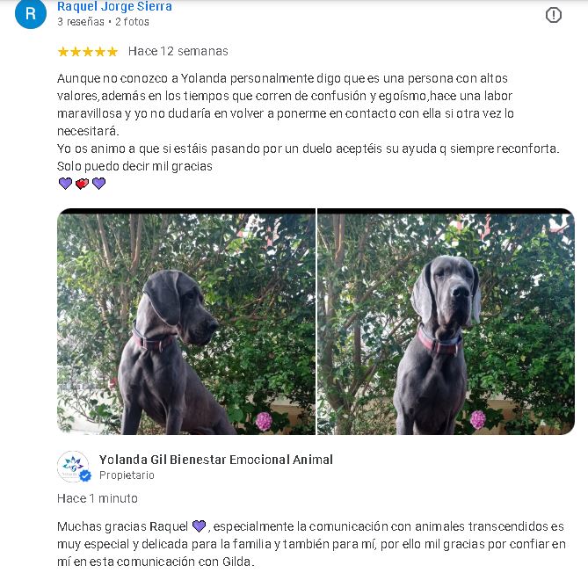Click the five-star rating of the review
588x580 pixels.
88,51
